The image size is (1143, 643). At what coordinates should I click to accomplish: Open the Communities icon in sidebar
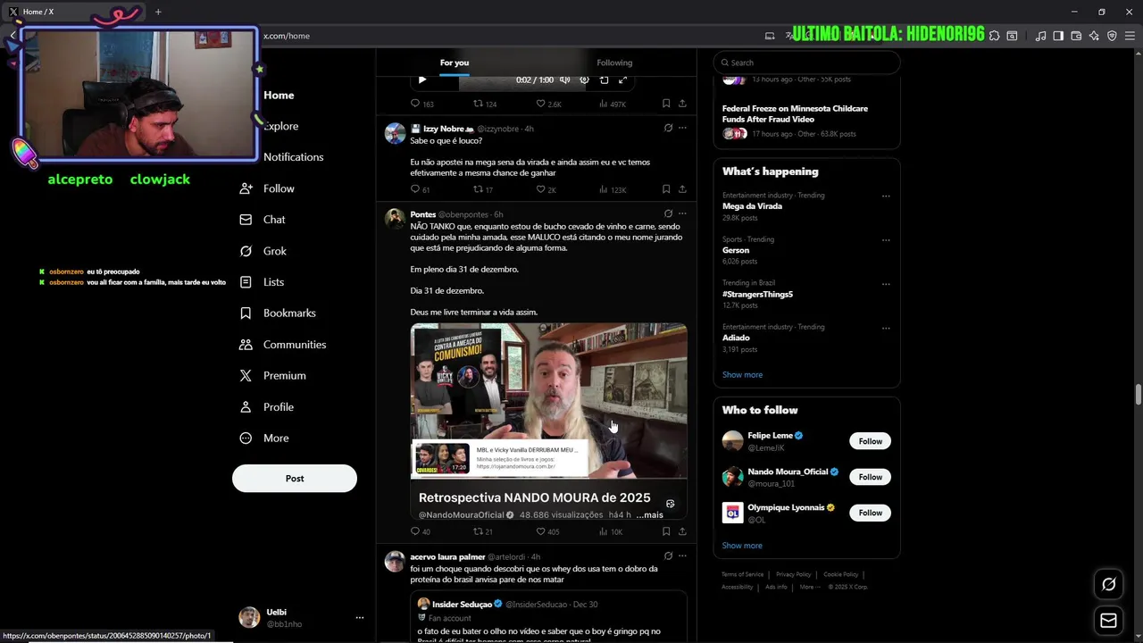(246, 345)
